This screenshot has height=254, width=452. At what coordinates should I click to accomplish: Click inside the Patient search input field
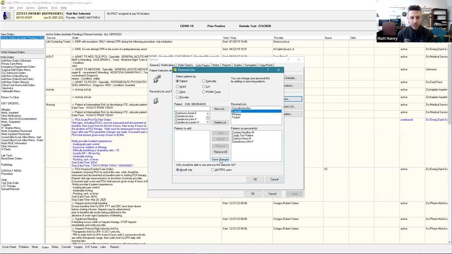(192, 109)
